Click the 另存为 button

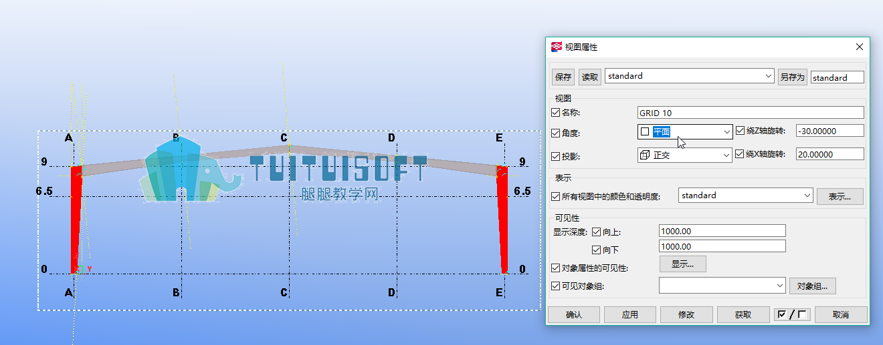pyautogui.click(x=793, y=77)
